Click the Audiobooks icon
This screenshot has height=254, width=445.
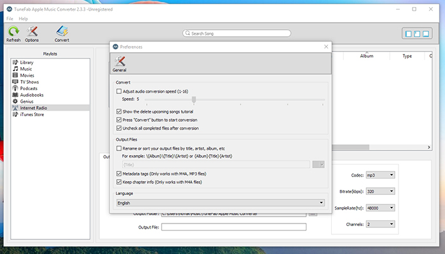15,95
